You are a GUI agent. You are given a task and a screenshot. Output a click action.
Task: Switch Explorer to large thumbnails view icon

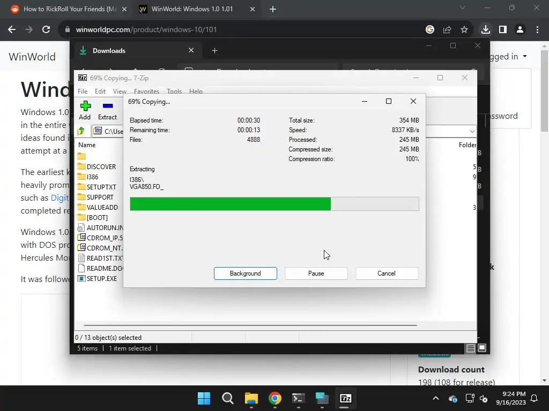point(482,348)
